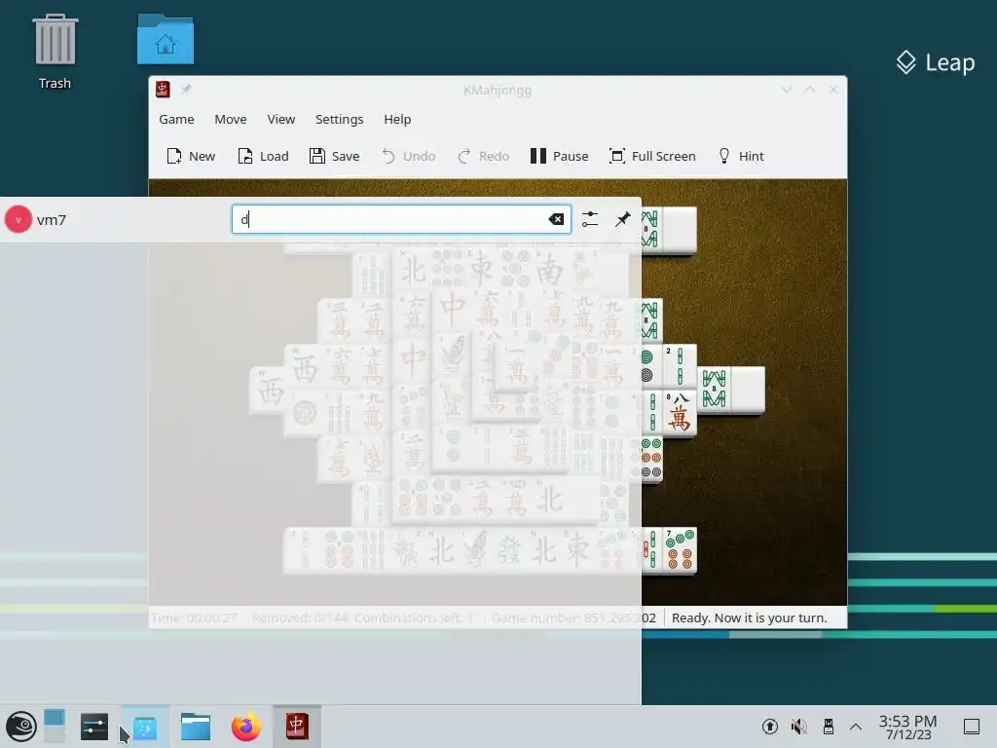Open the updates tray icon
Screen dimensions: 997x748
770,727
